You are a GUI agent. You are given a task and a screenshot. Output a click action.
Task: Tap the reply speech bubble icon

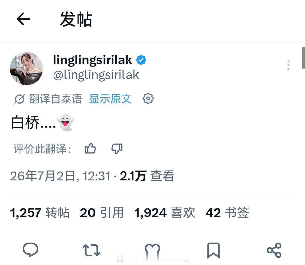(x=30, y=250)
